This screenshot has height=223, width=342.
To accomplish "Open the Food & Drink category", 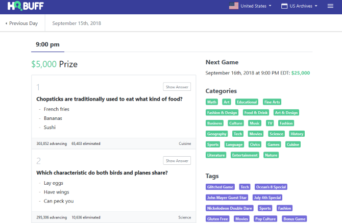I will click(x=255, y=113).
